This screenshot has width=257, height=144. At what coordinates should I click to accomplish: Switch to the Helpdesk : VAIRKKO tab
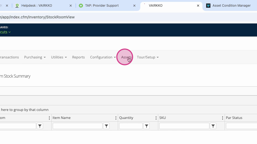point(37,6)
